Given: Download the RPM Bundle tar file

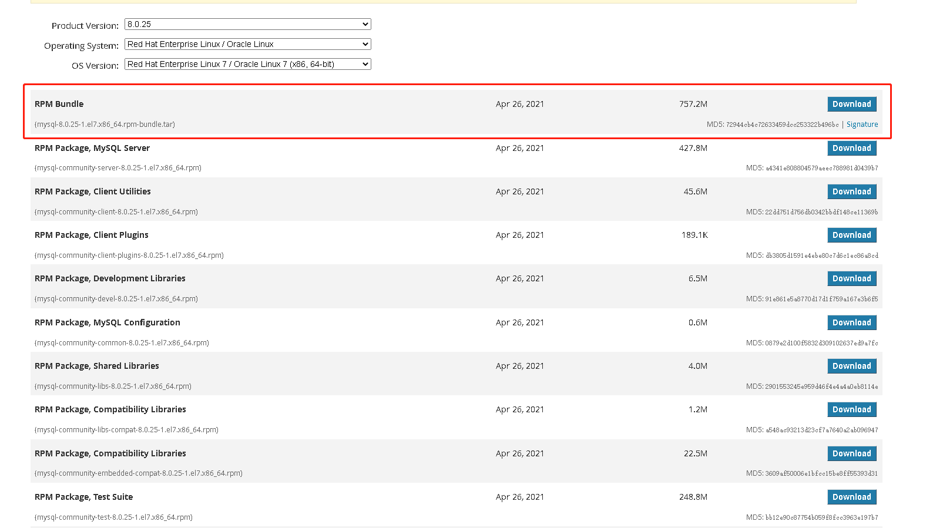Looking at the screenshot, I should pyautogui.click(x=851, y=104).
